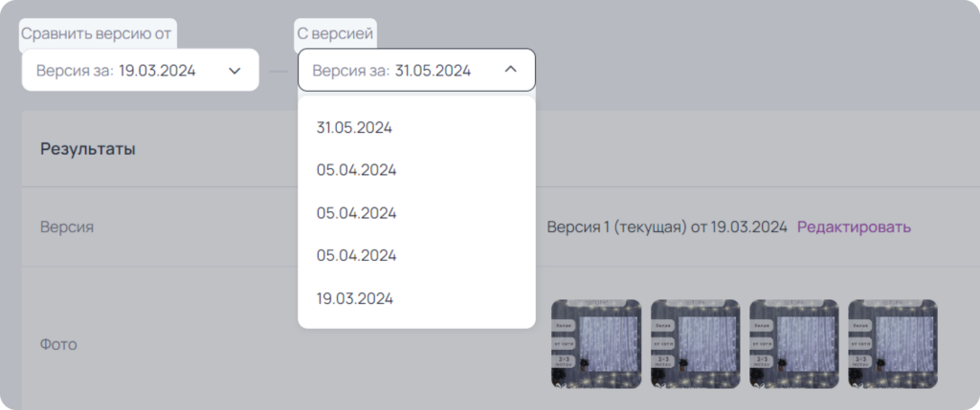Screen dimensions: 980x410
Task: Click the "Версия 1 (текущая) от 19.03.2024" text
Action: [667, 227]
